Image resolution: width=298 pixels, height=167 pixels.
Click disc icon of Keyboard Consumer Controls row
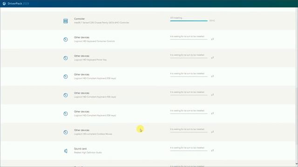66,39
